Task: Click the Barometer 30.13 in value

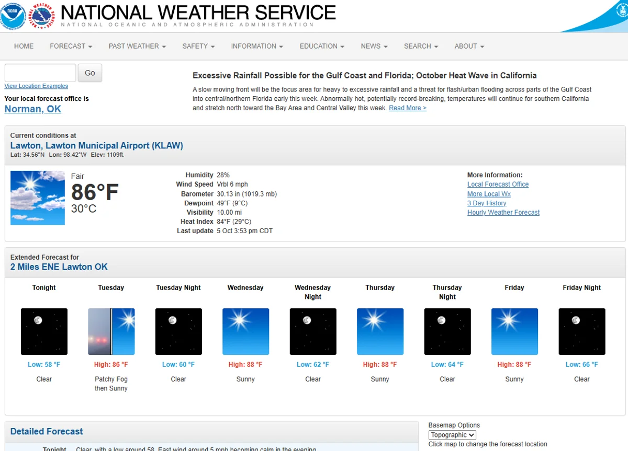Action: 247,194
